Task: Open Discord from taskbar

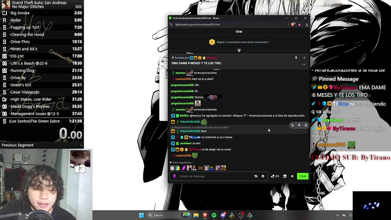Action: [223, 215]
